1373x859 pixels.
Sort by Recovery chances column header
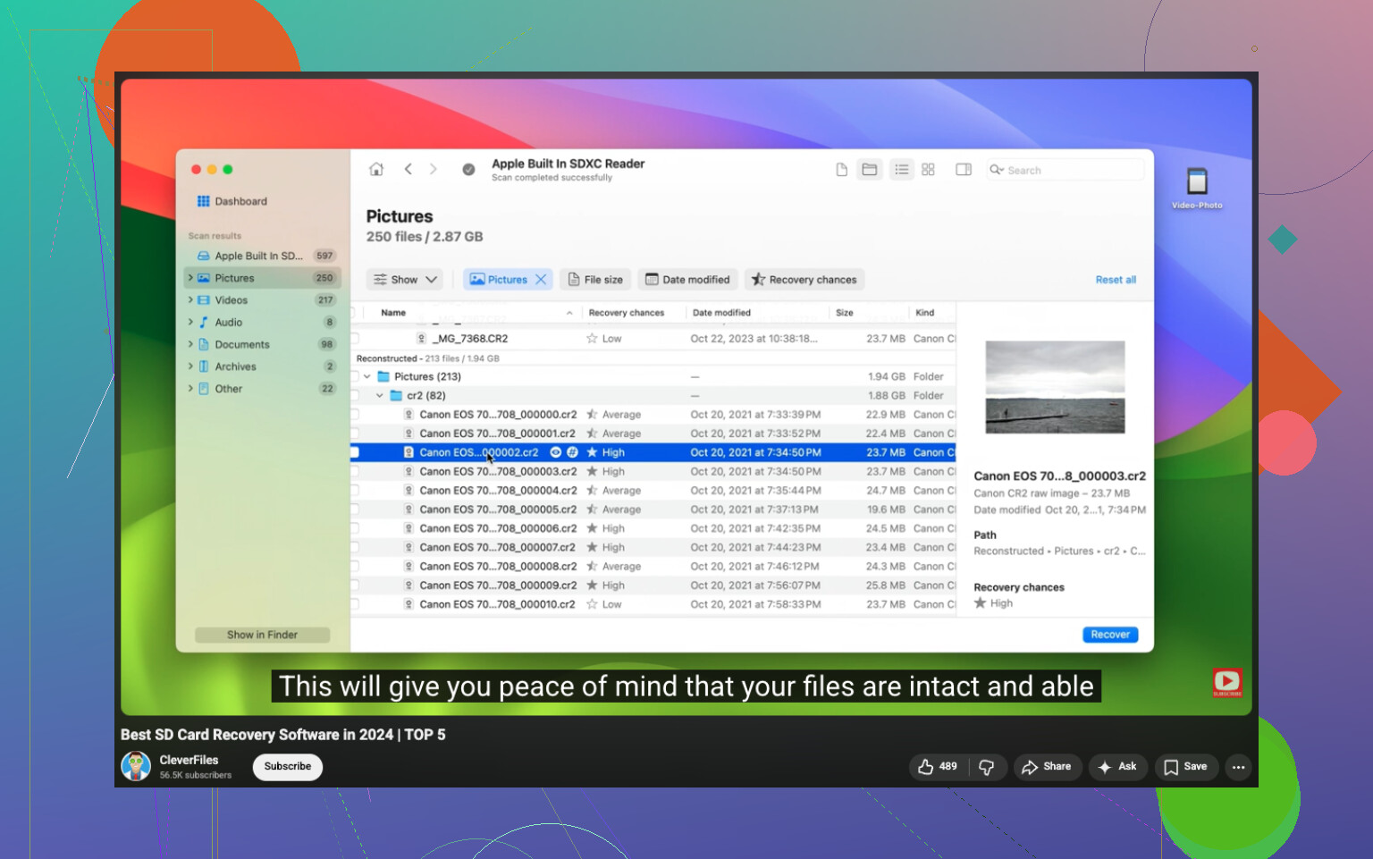click(627, 313)
